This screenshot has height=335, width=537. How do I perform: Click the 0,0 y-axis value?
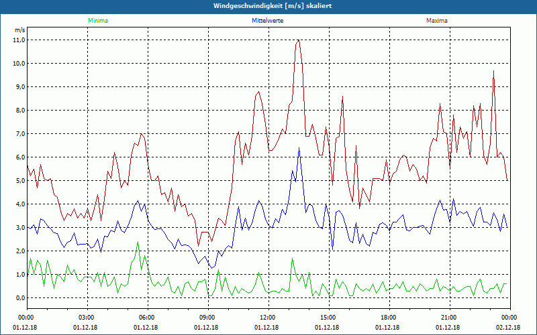pos(20,297)
